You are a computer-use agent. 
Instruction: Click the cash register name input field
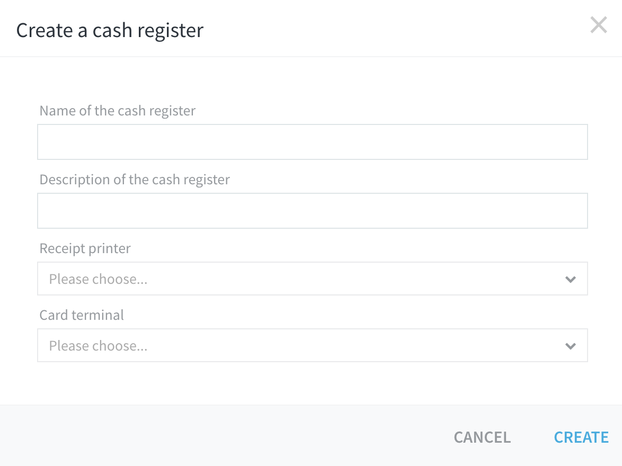[313, 141]
